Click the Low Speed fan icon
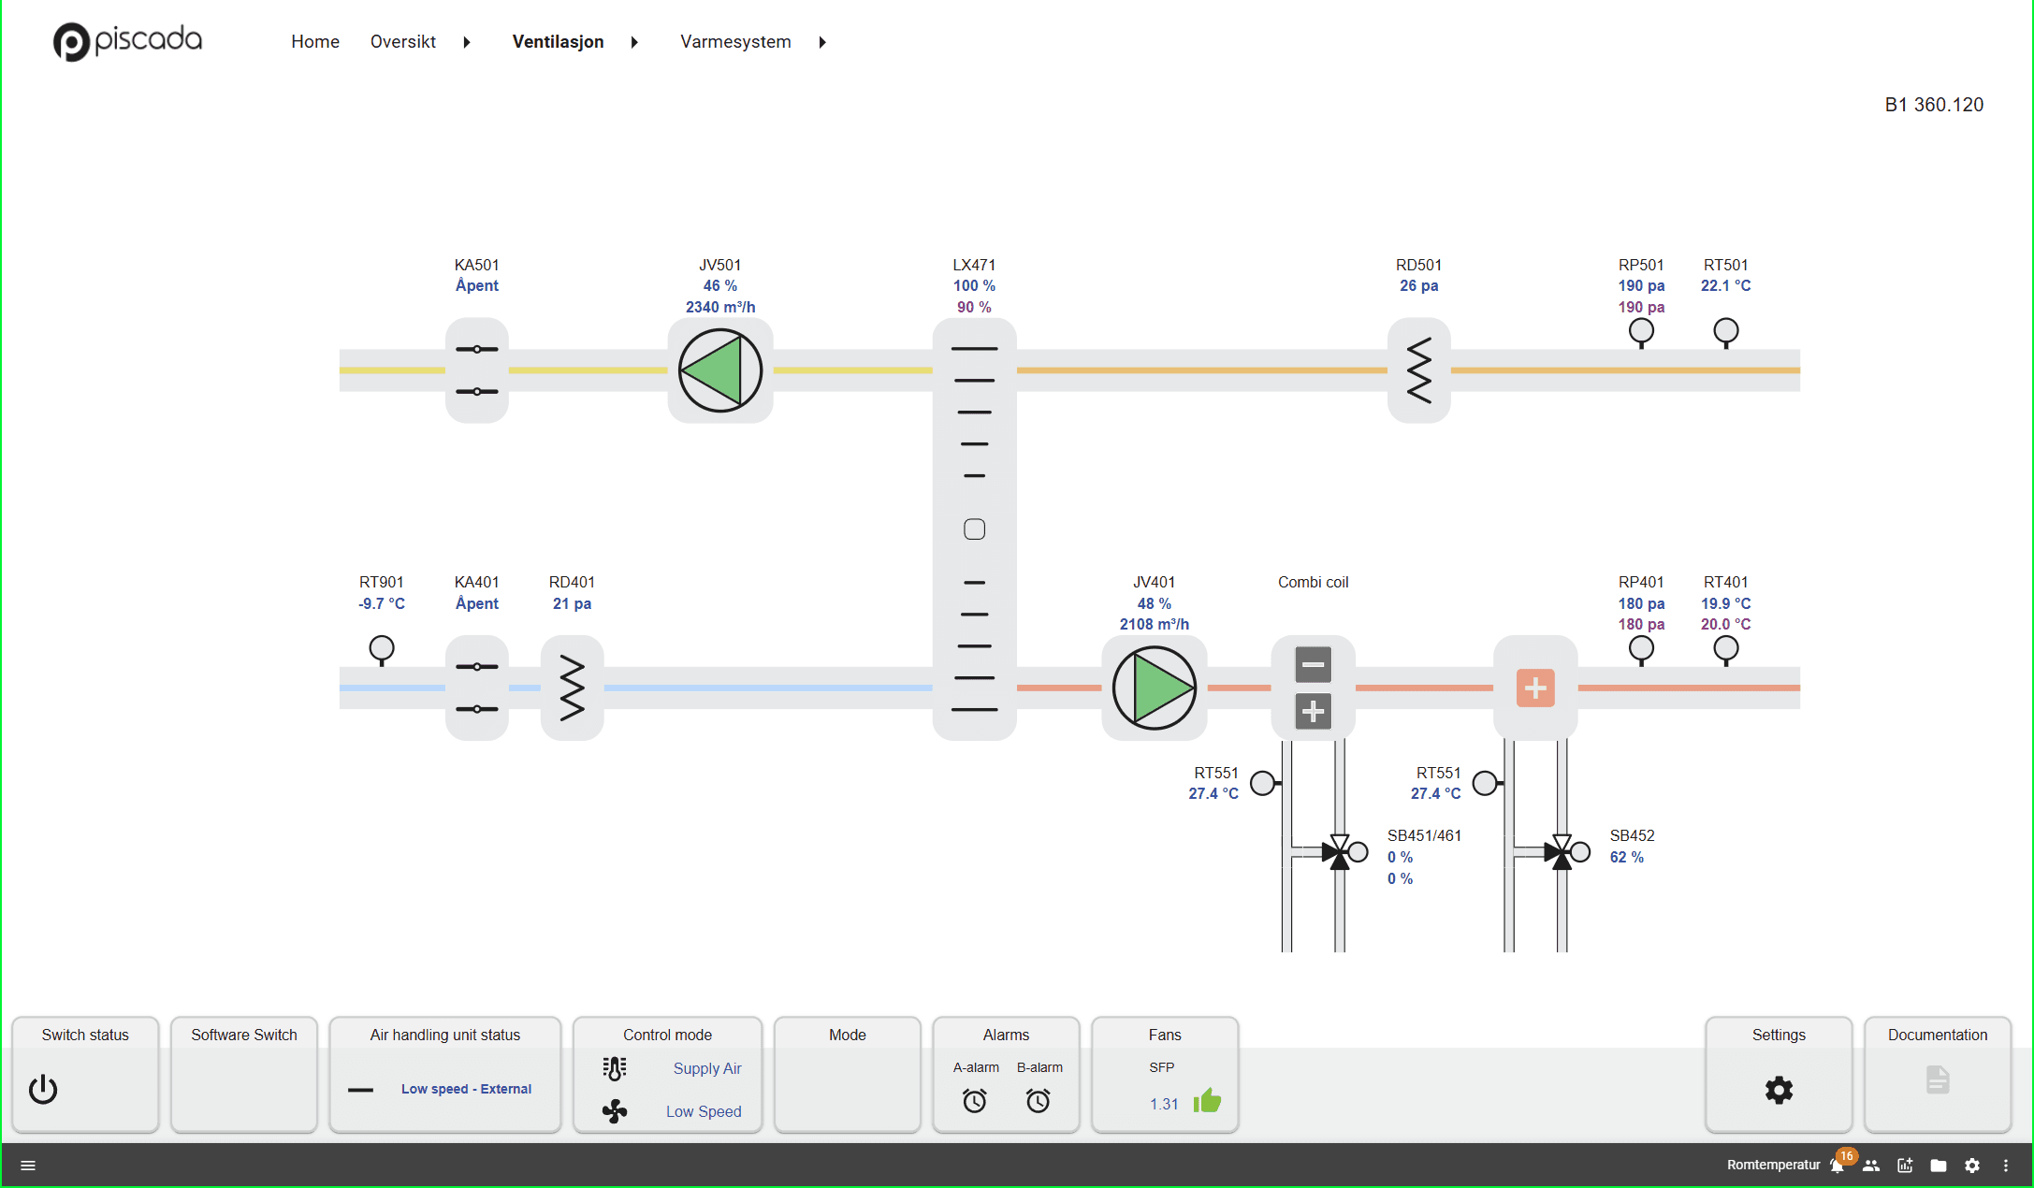 (615, 1111)
